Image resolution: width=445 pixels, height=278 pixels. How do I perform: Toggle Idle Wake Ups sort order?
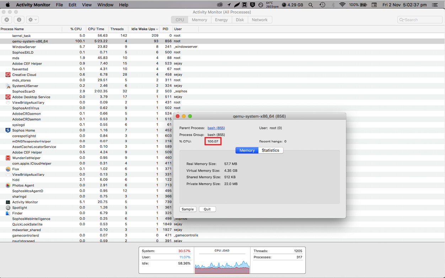tap(145, 29)
